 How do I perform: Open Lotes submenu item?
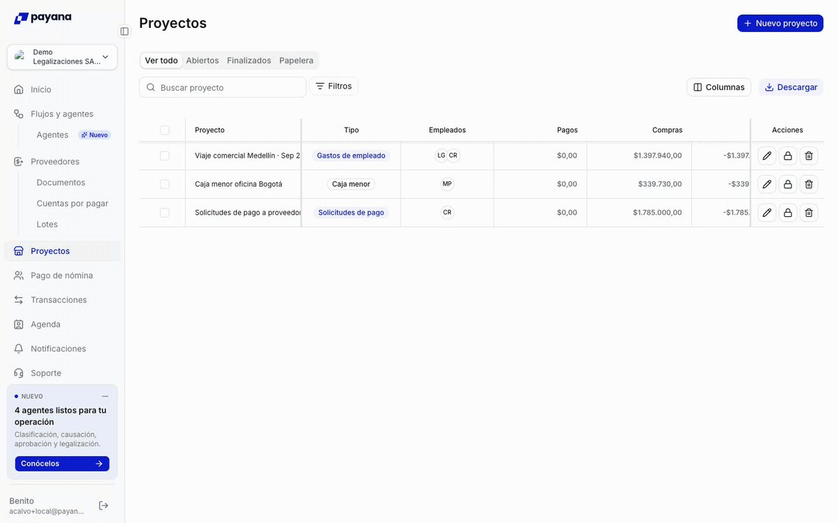coord(47,224)
